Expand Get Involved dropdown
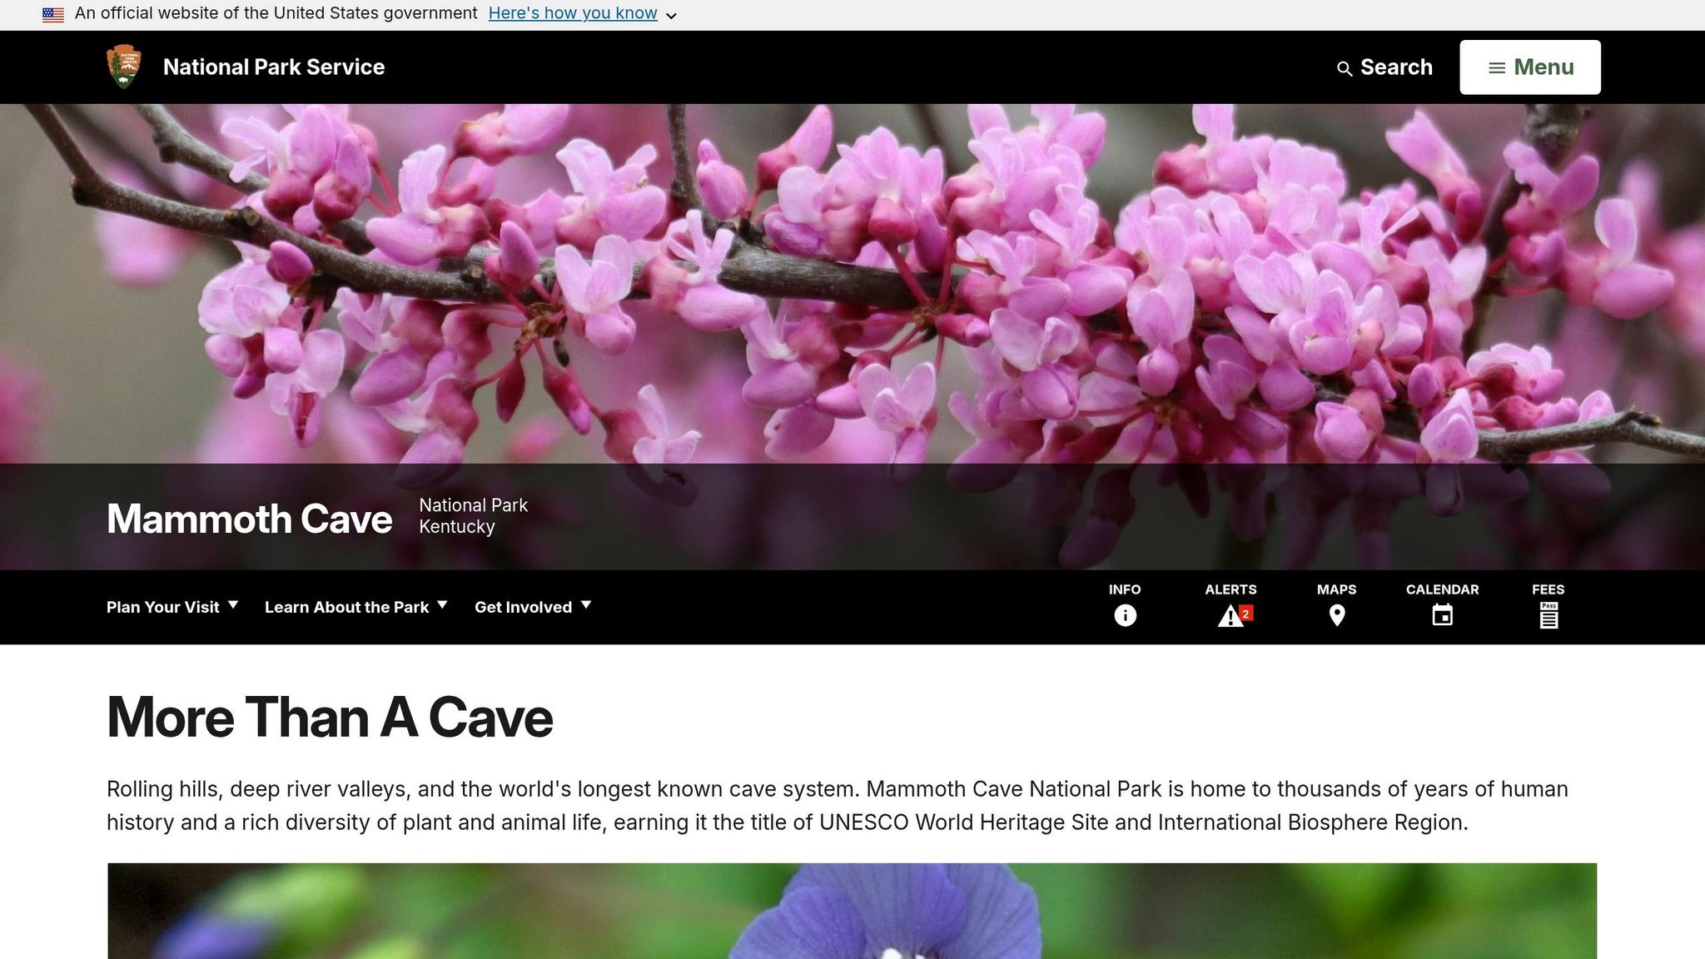 [x=533, y=607]
